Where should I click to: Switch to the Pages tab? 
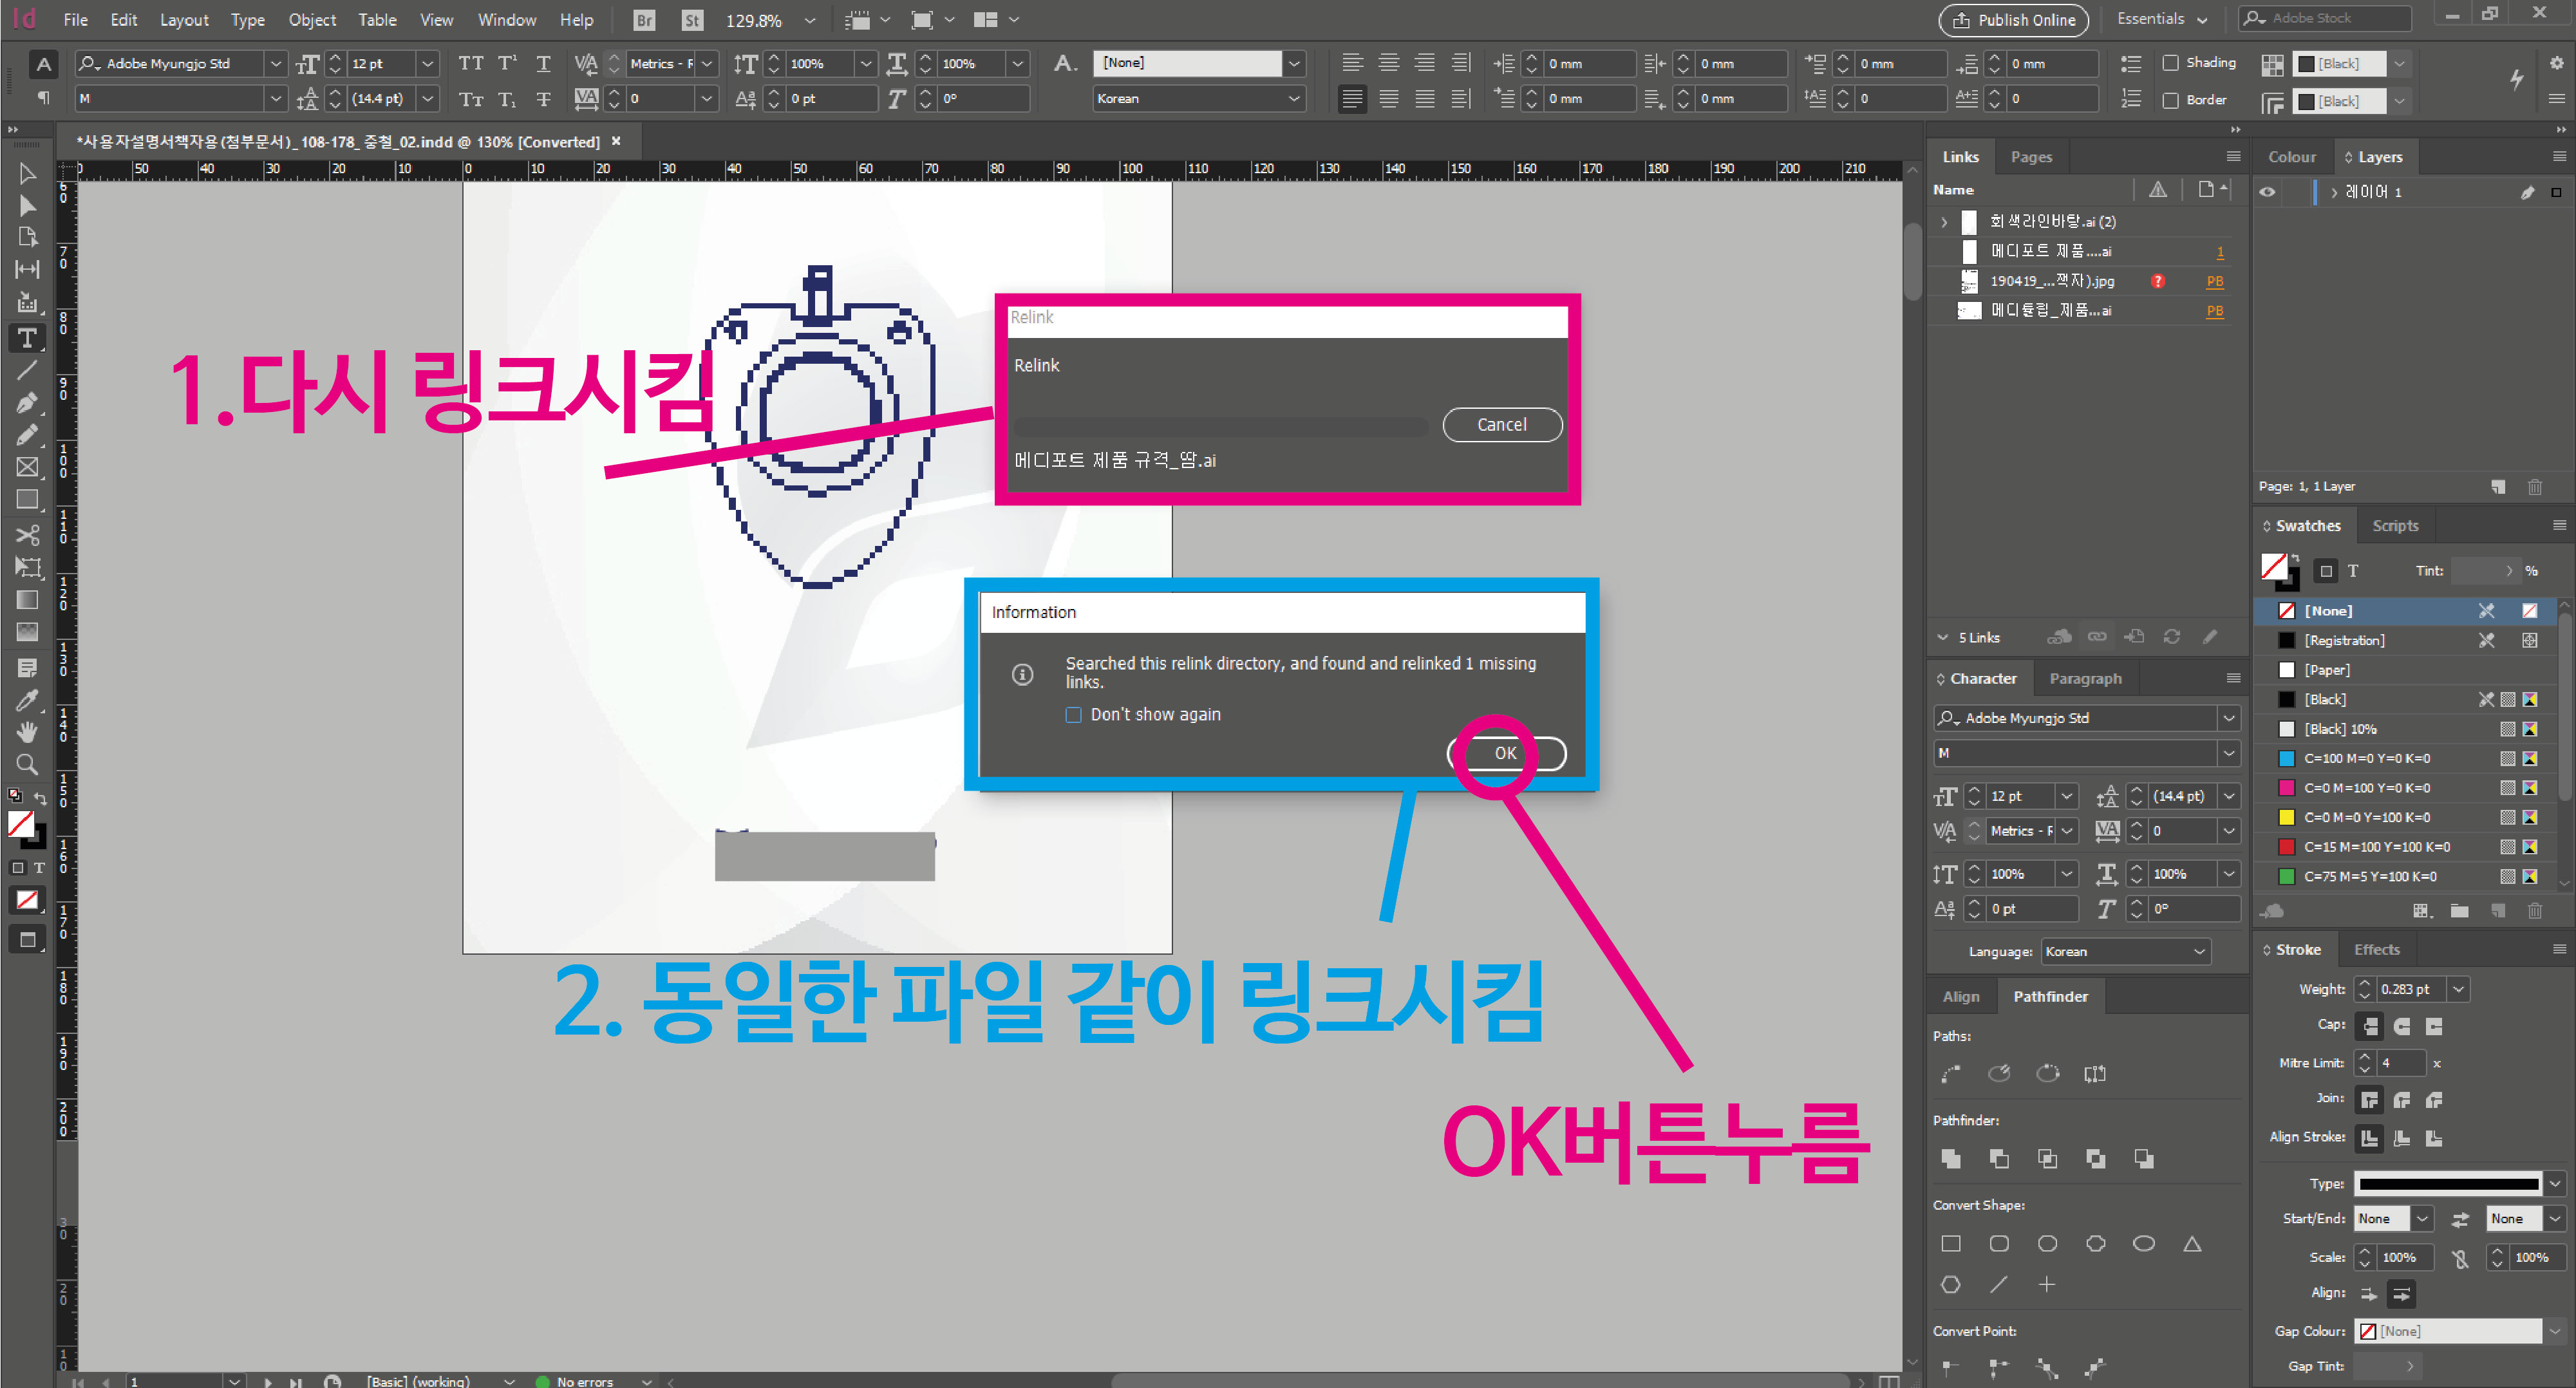[2031, 157]
